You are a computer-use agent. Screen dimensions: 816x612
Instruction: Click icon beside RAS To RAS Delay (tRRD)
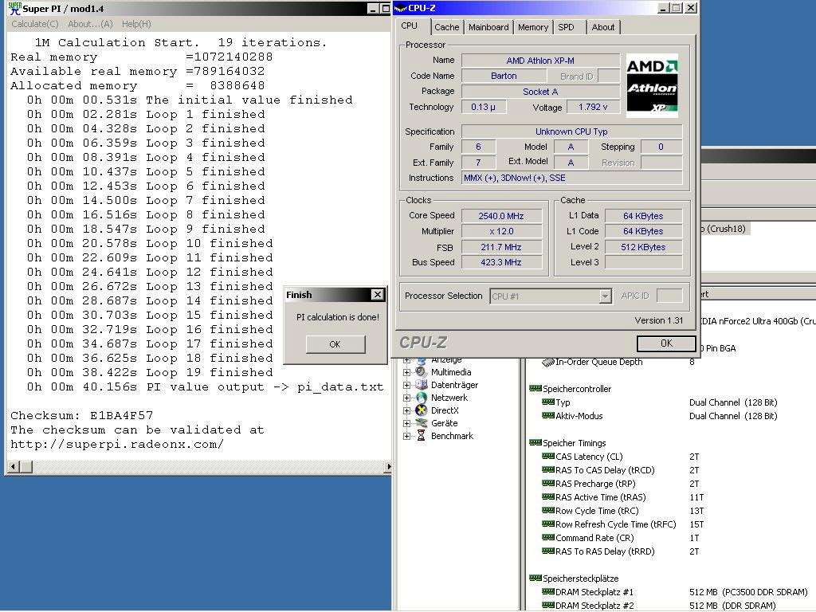(x=548, y=551)
